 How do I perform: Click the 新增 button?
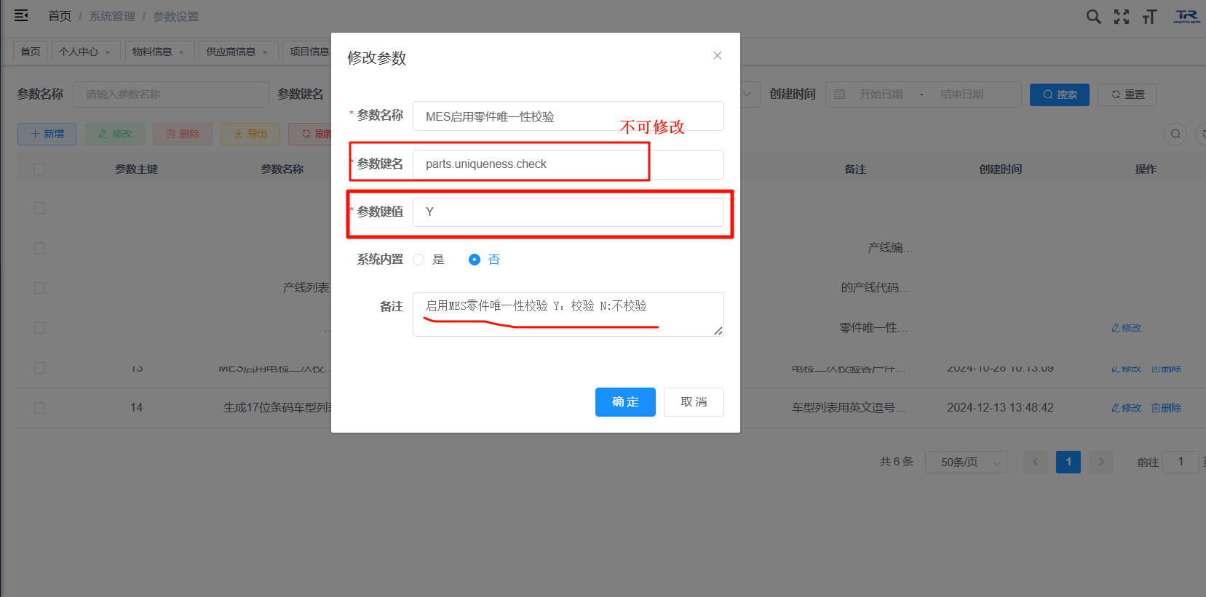pyautogui.click(x=47, y=134)
